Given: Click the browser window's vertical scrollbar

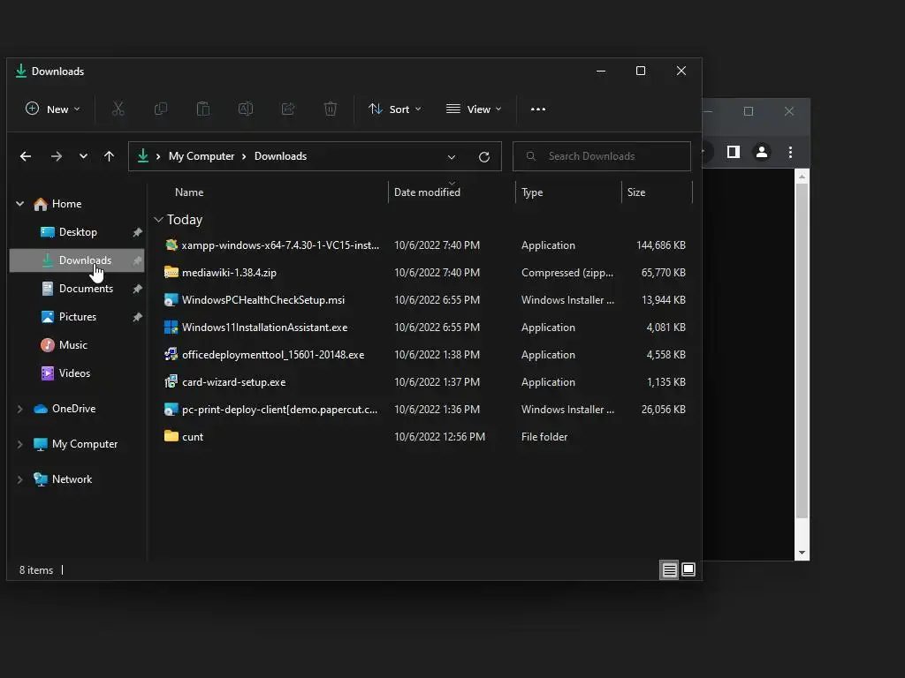Looking at the screenshot, I should 802,351.
